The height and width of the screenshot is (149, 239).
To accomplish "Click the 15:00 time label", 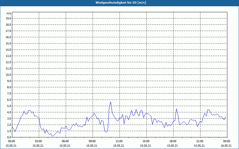I will (146, 141).
